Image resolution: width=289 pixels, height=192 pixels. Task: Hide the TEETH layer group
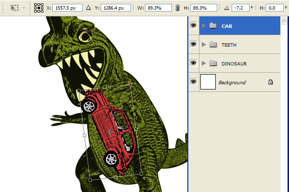point(193,44)
